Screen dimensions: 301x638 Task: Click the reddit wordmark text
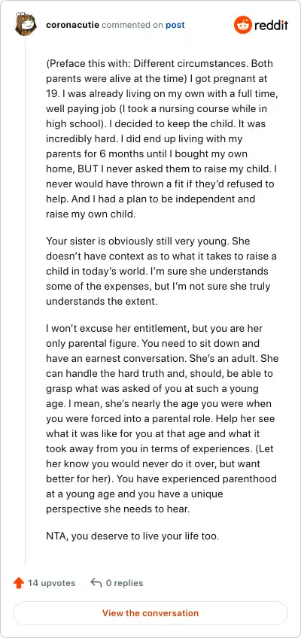tap(271, 26)
